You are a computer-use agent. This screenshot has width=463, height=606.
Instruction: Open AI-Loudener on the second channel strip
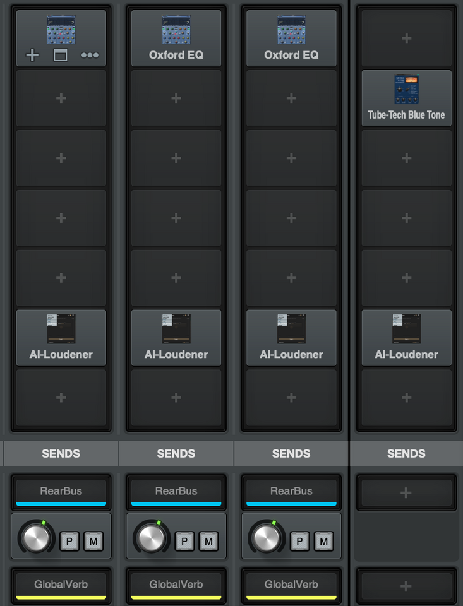point(176,338)
